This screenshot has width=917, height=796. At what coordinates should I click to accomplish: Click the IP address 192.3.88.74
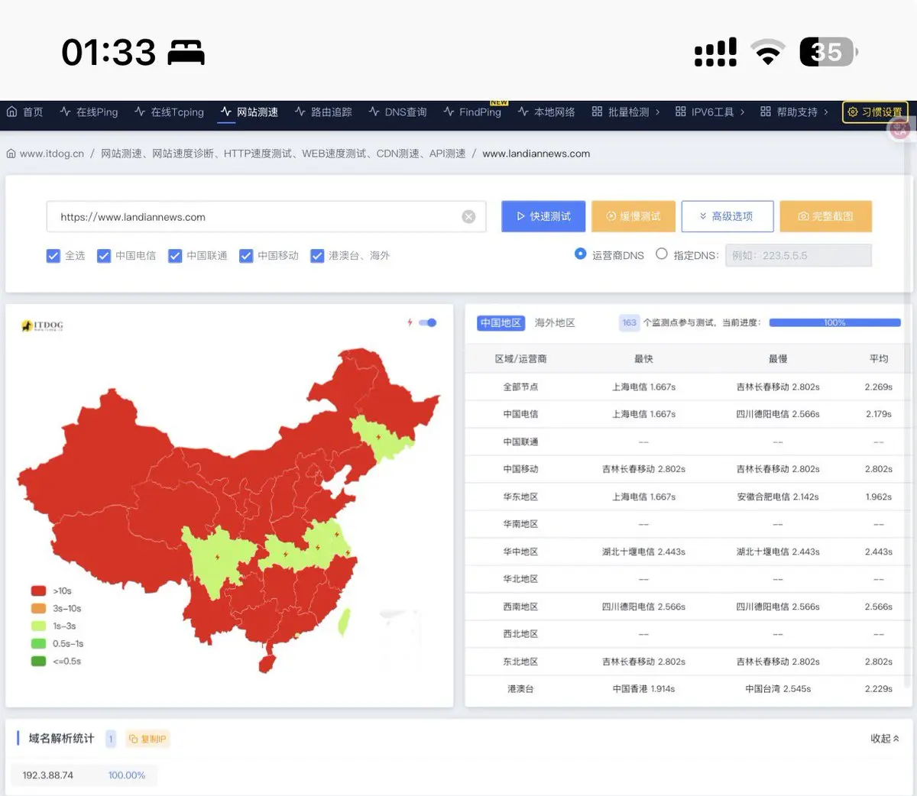click(x=48, y=775)
